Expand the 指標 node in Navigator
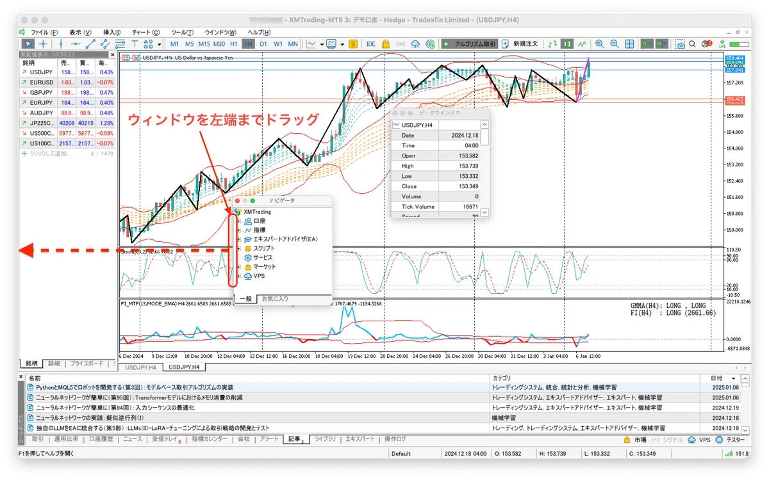 [238, 230]
